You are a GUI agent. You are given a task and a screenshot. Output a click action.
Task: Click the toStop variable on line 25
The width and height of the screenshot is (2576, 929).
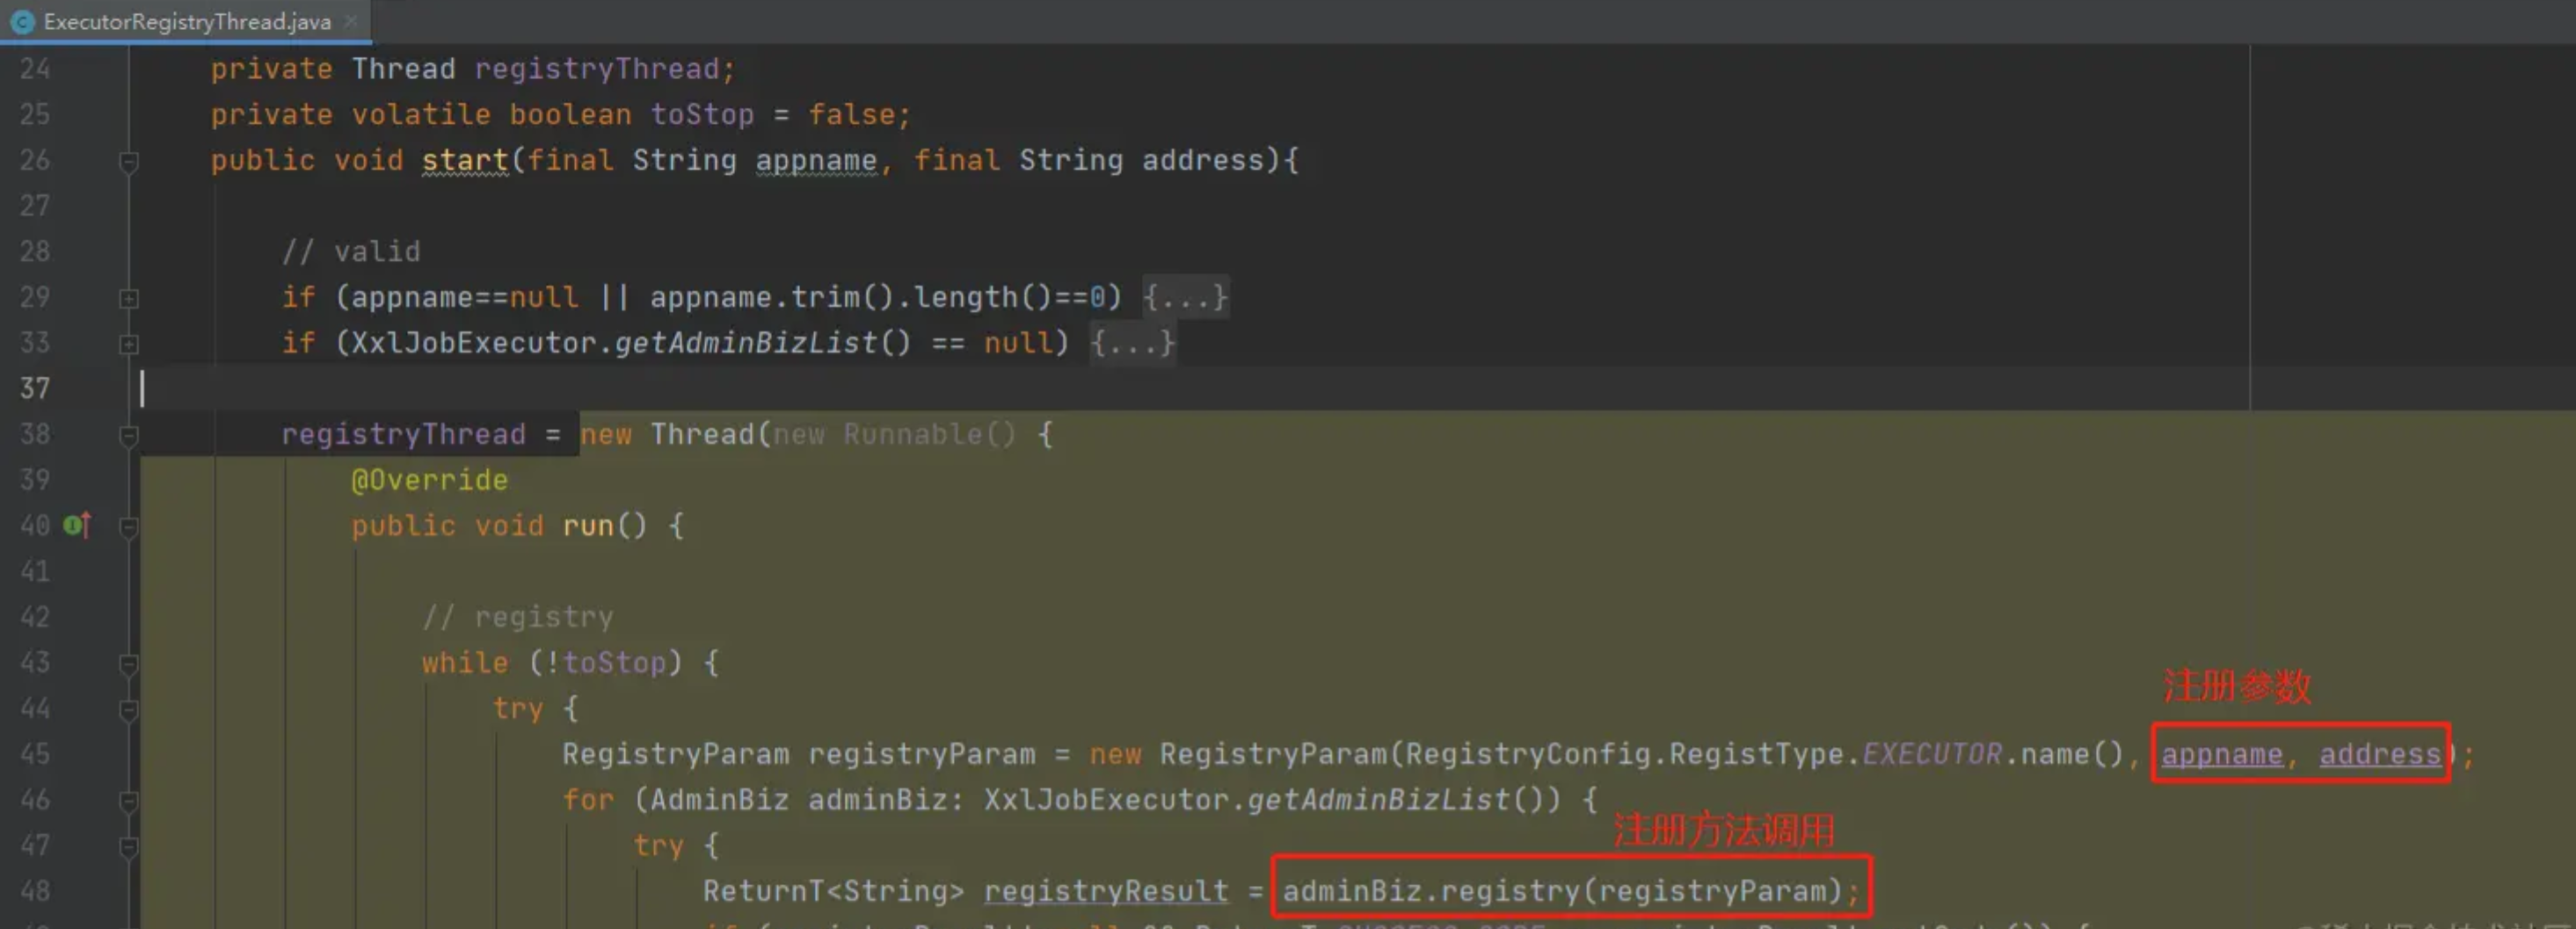(702, 115)
